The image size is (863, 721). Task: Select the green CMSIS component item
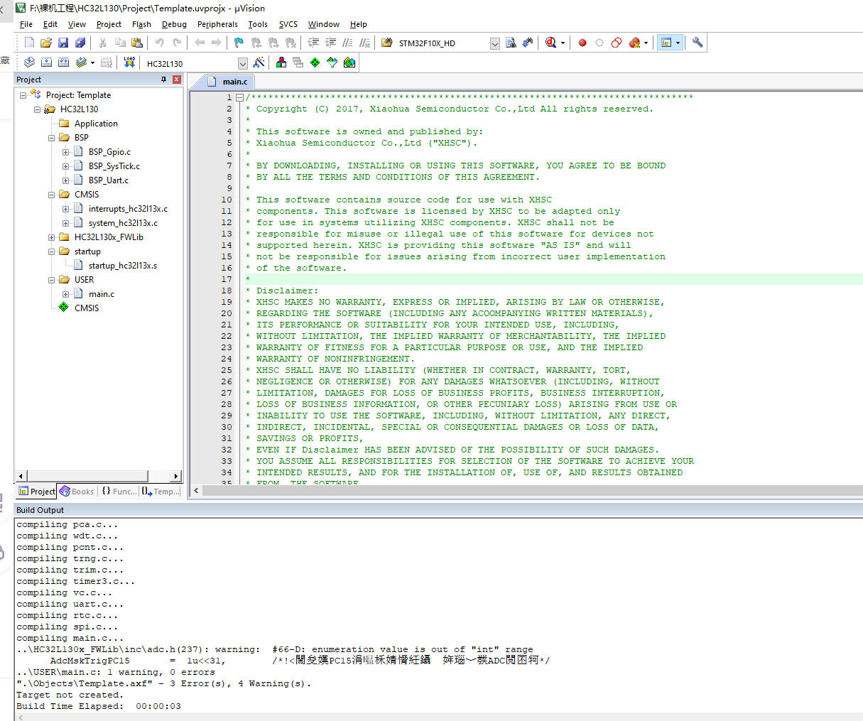[87, 308]
